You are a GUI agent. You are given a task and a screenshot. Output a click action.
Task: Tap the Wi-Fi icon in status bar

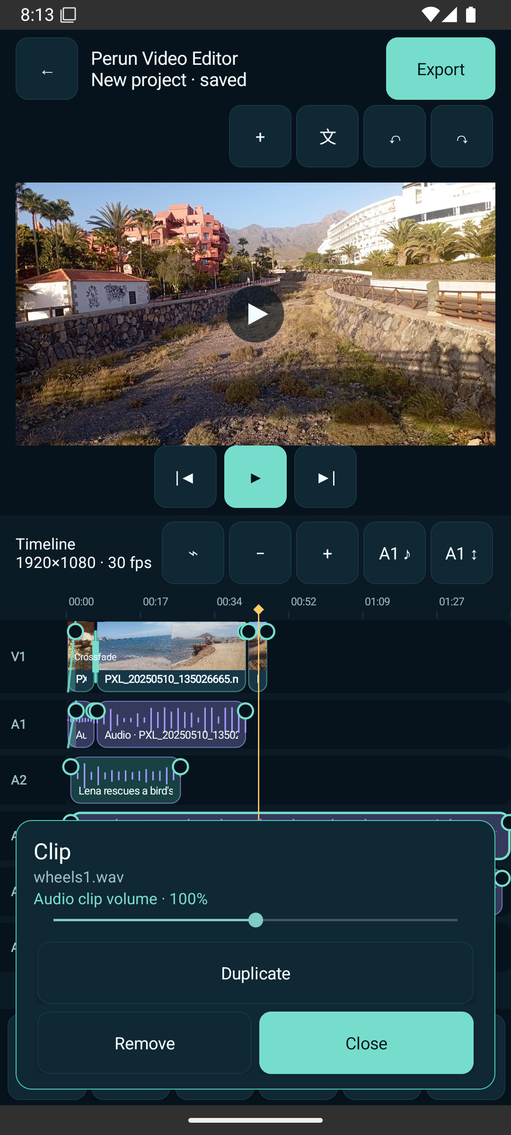coord(430,15)
